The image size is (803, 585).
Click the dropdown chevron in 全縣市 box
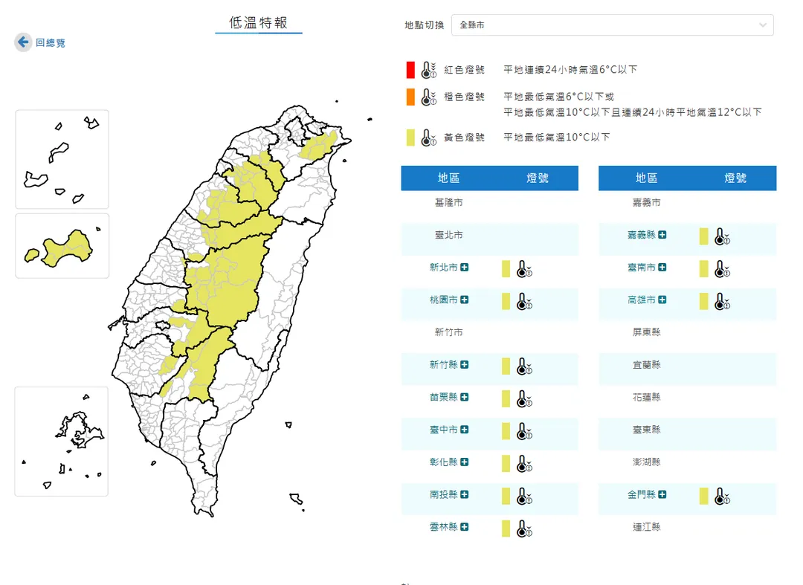point(763,25)
